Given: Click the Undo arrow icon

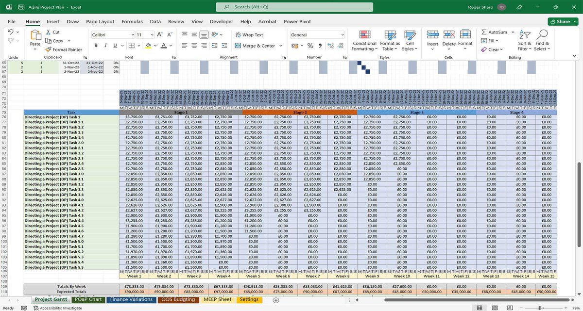Looking at the screenshot, I should (11, 32).
